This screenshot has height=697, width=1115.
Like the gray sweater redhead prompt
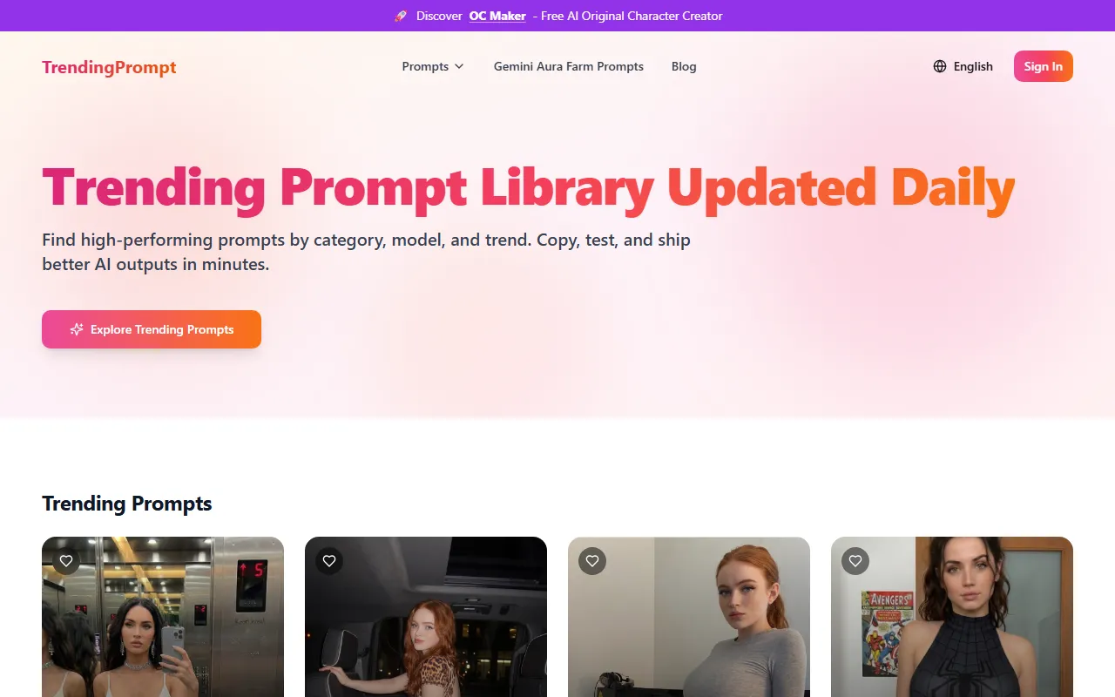[592, 561]
